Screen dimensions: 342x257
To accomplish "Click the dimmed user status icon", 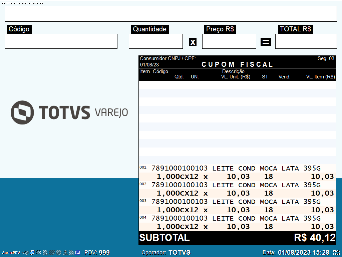I will coord(65,253).
